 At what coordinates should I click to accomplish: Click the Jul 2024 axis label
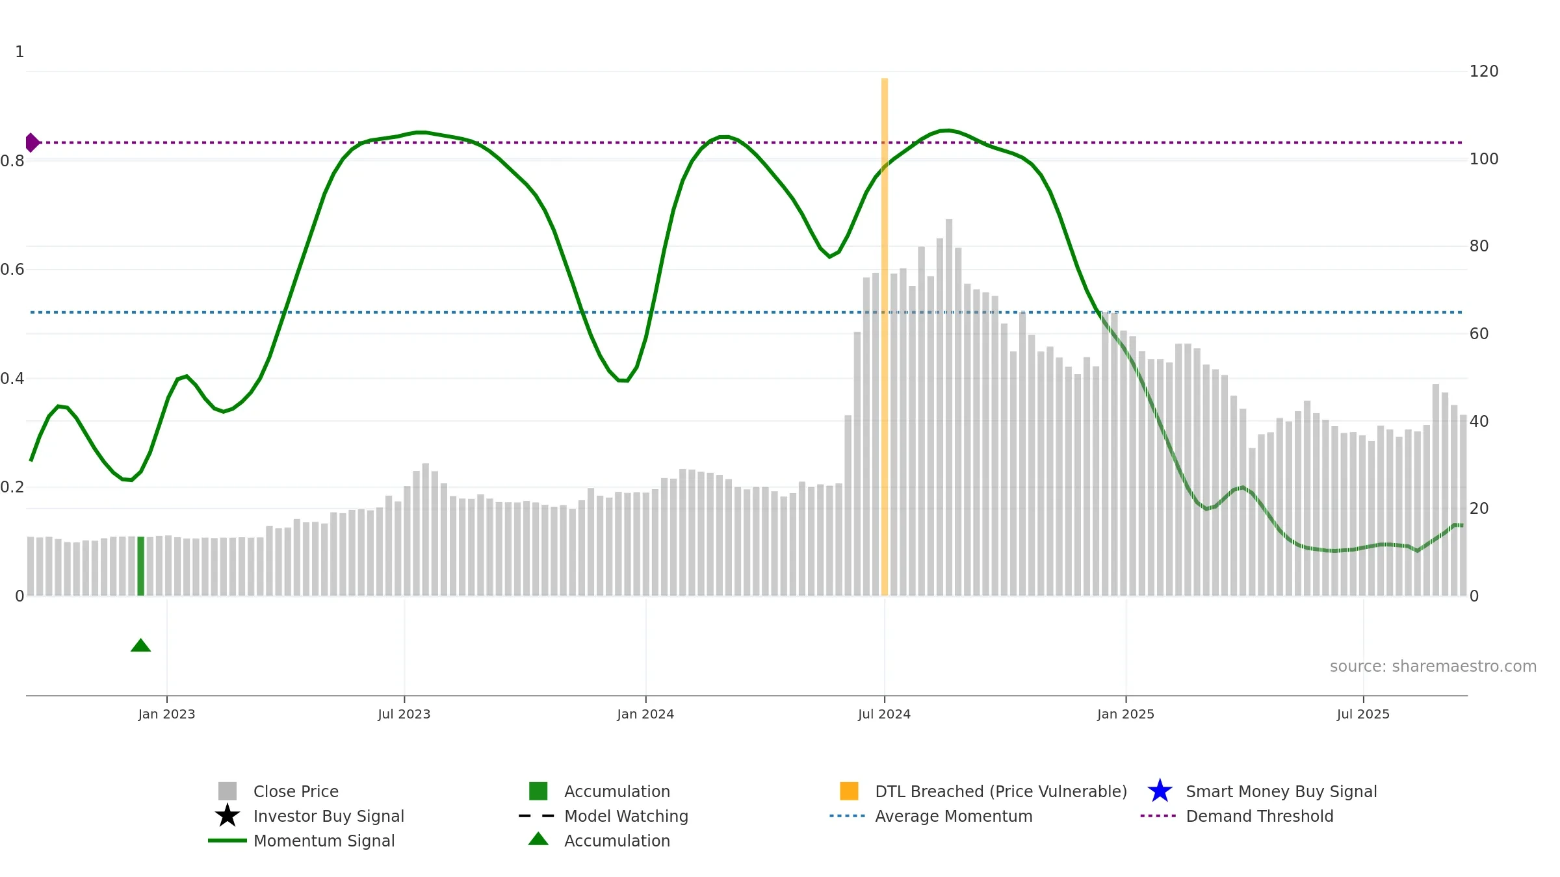(884, 714)
